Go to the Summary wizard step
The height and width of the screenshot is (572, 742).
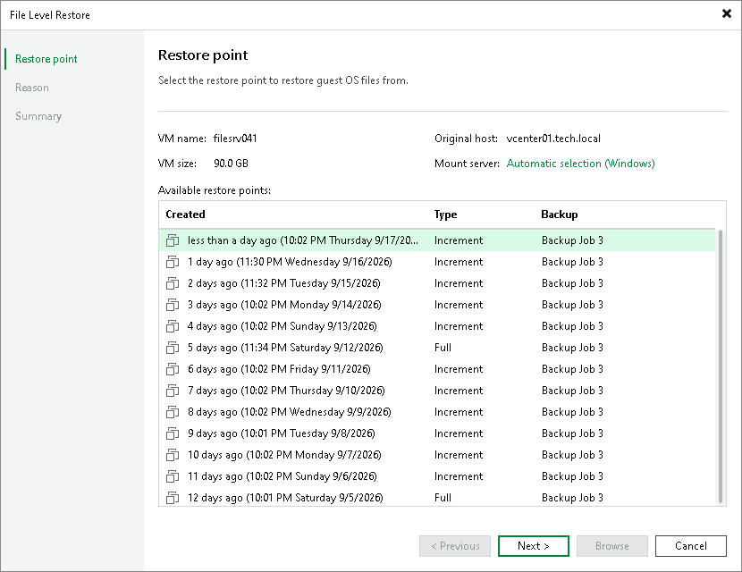click(x=38, y=116)
